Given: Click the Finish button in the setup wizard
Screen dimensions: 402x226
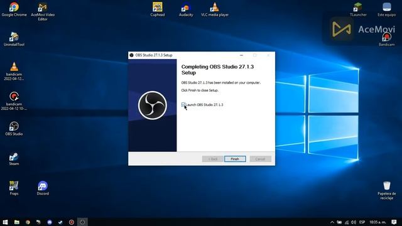Looking at the screenshot, I should [235, 159].
